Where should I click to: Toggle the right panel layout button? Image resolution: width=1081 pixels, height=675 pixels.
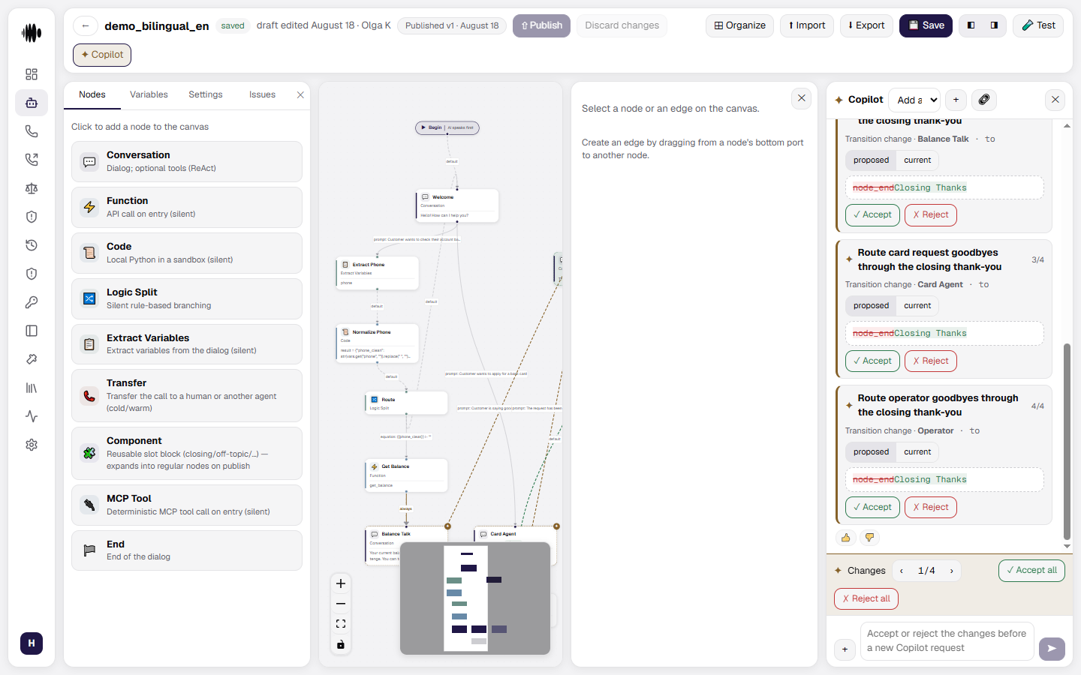[994, 25]
